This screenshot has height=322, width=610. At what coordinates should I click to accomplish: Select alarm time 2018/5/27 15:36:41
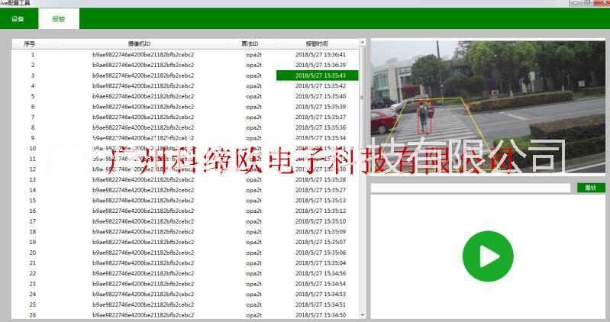[320, 54]
